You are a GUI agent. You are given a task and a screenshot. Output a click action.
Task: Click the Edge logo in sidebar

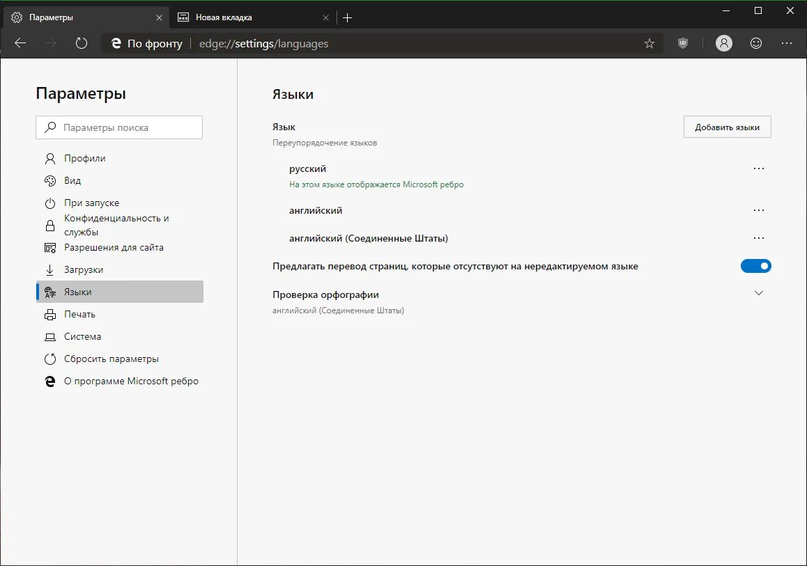[x=50, y=381]
